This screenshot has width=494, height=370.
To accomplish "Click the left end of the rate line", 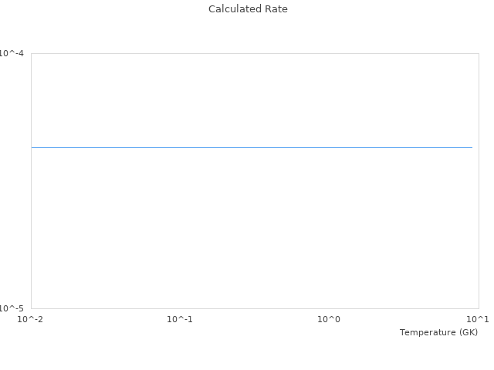I will pos(32,147).
